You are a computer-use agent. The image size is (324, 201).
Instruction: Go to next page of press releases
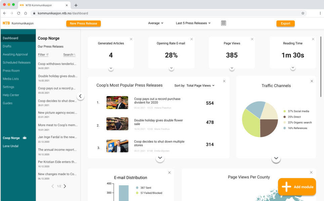click(65, 186)
